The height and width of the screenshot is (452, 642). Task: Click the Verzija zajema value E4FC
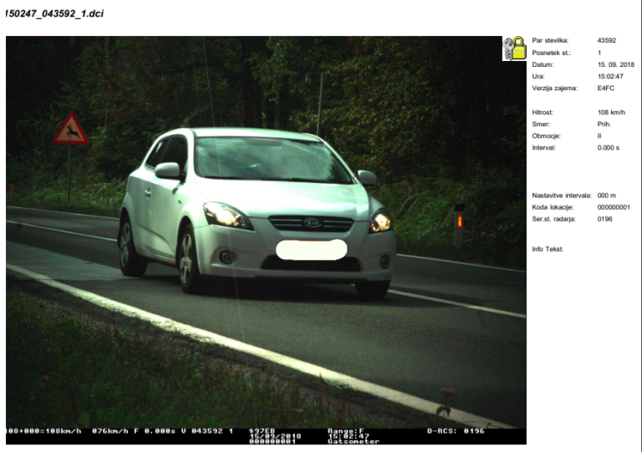pos(606,88)
